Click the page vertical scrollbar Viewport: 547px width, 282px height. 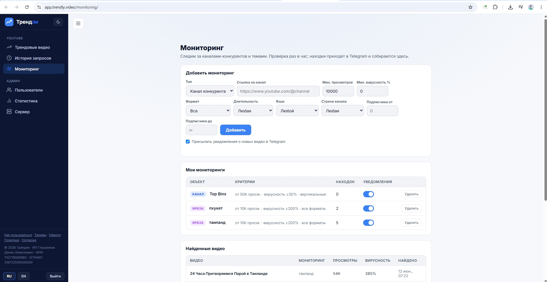point(546,110)
